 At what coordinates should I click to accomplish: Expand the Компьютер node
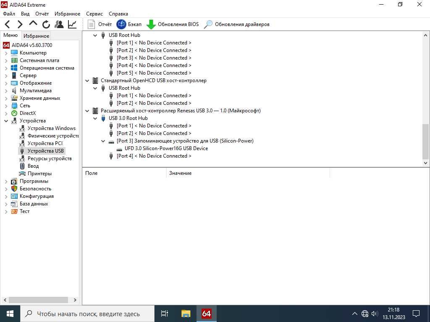click(x=6, y=53)
